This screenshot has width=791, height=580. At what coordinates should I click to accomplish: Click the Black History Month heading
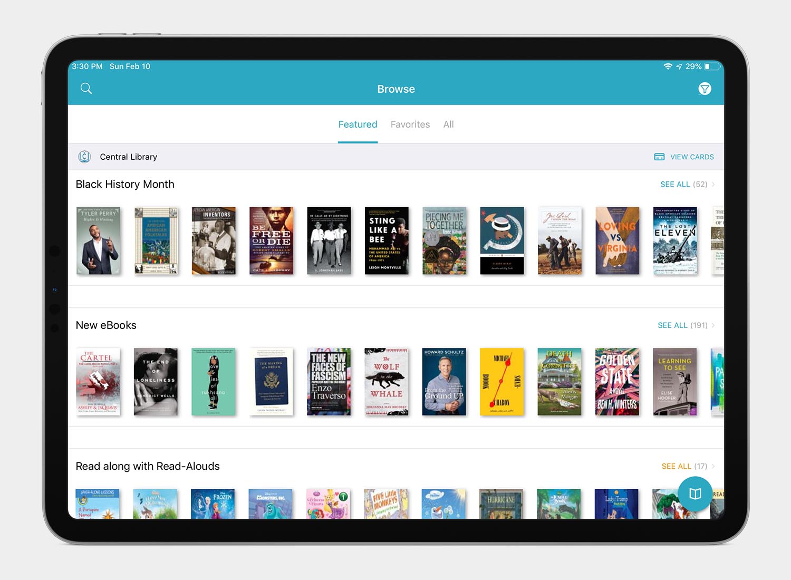click(125, 184)
